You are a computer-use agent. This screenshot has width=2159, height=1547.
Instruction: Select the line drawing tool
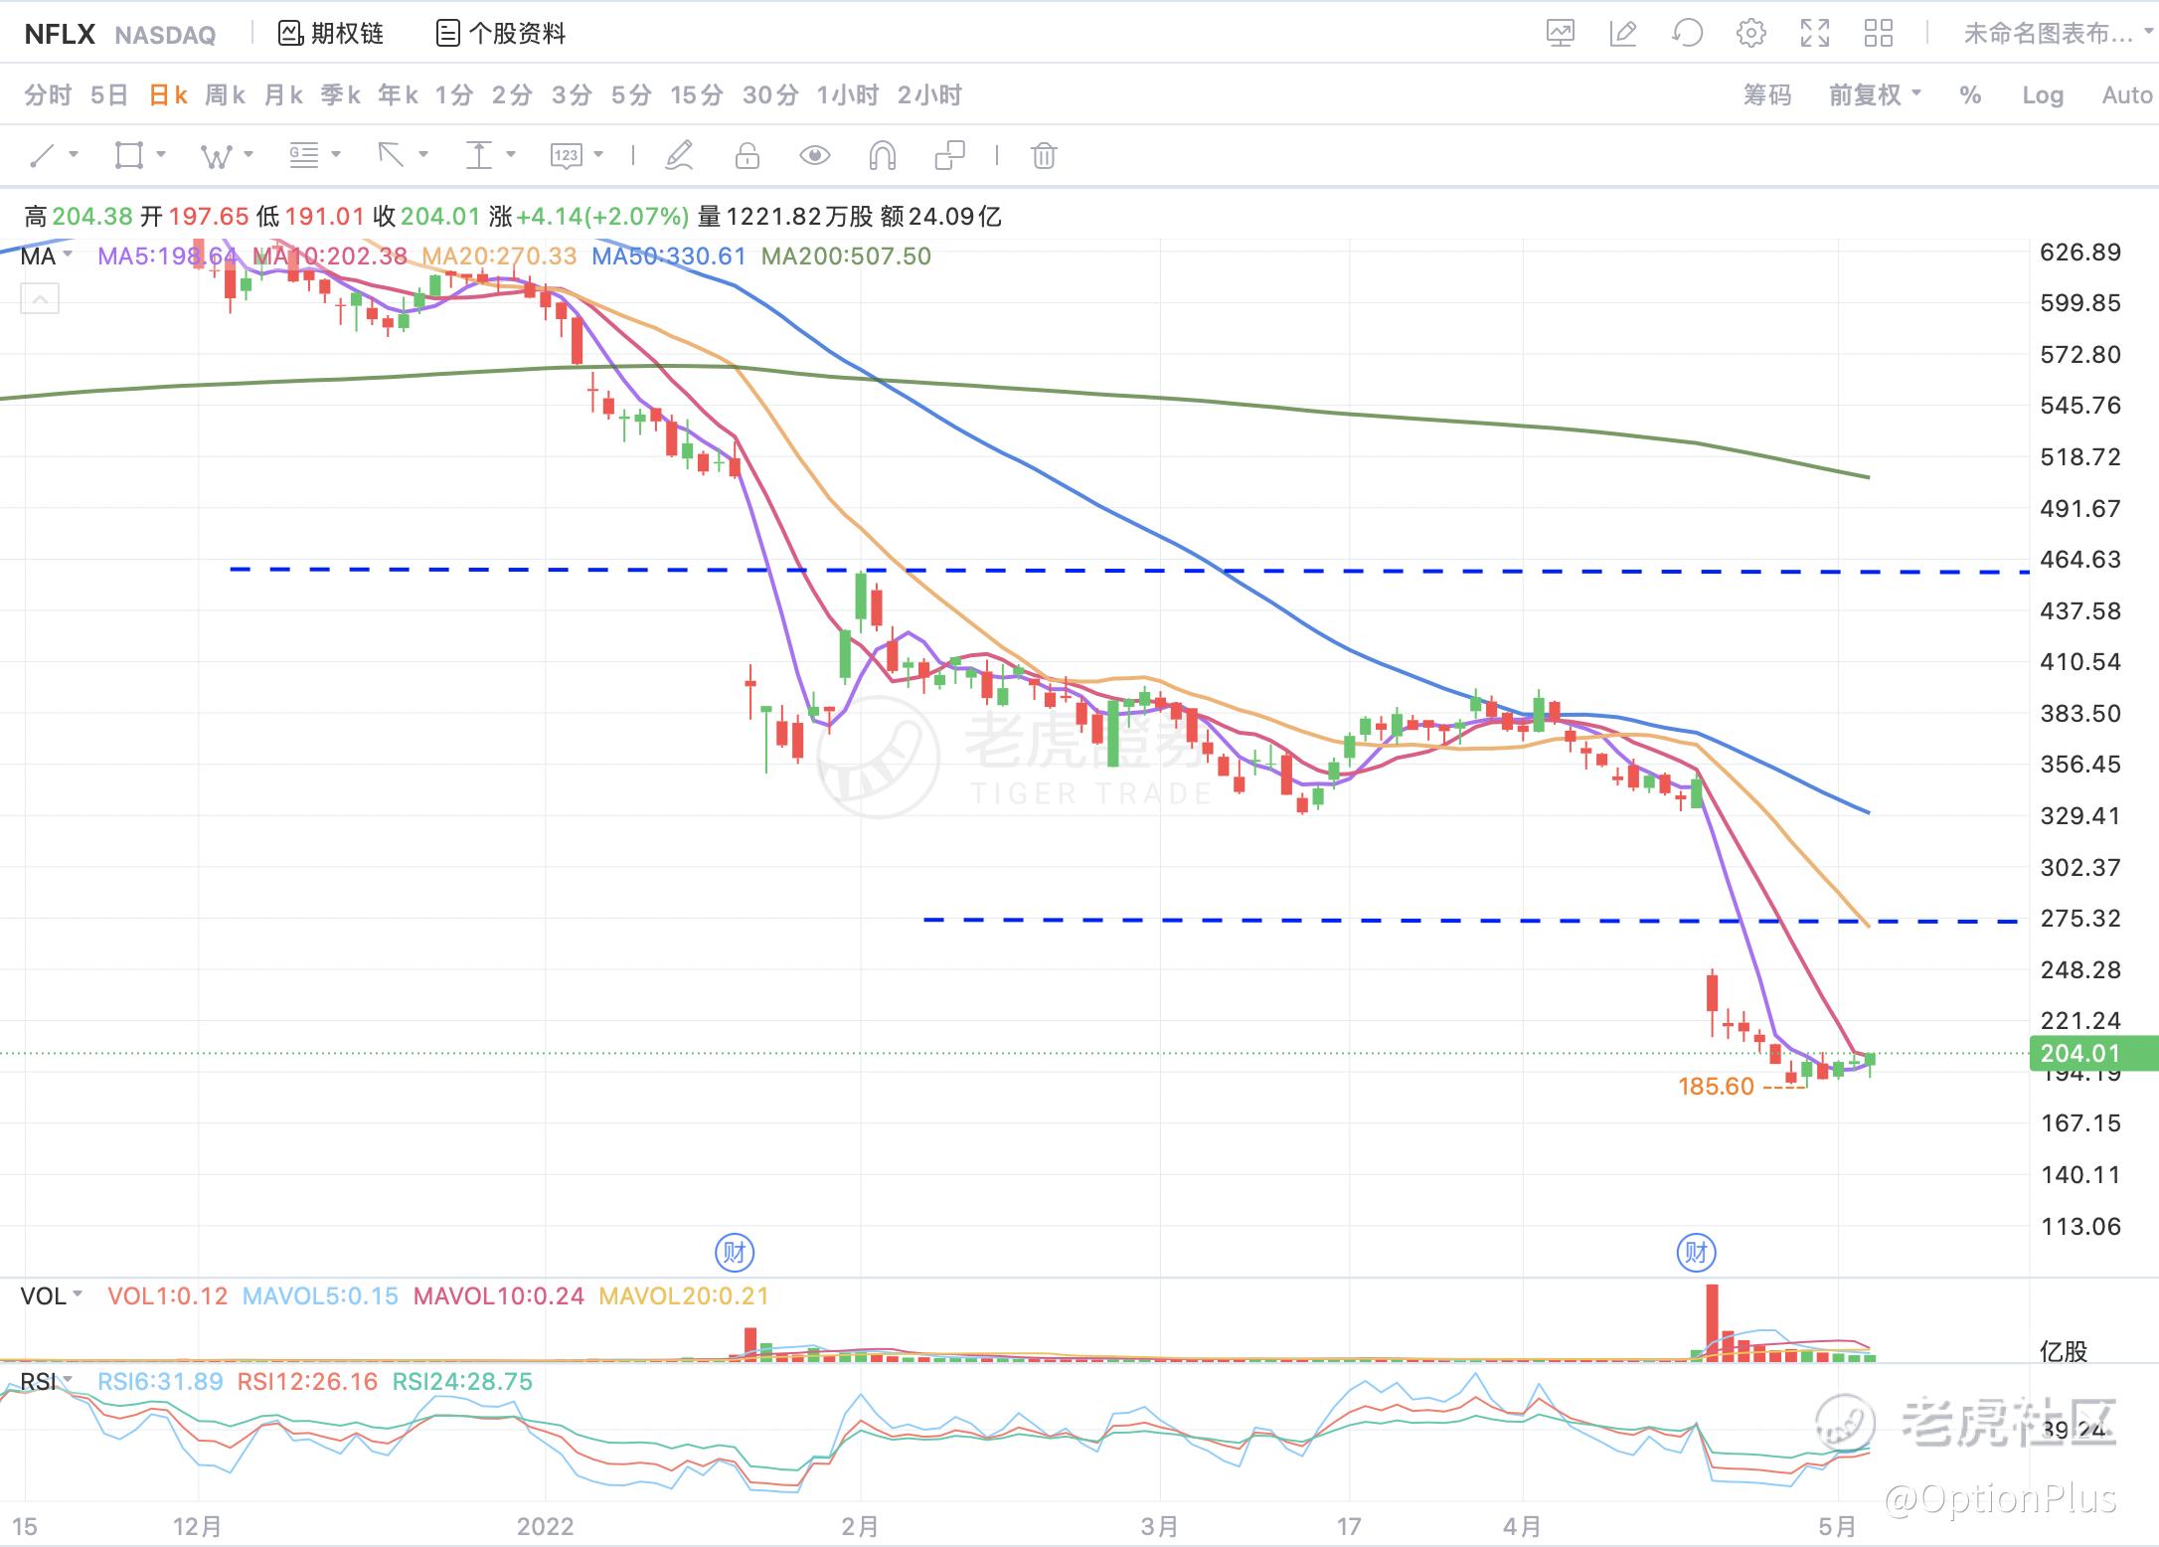pos(42,156)
